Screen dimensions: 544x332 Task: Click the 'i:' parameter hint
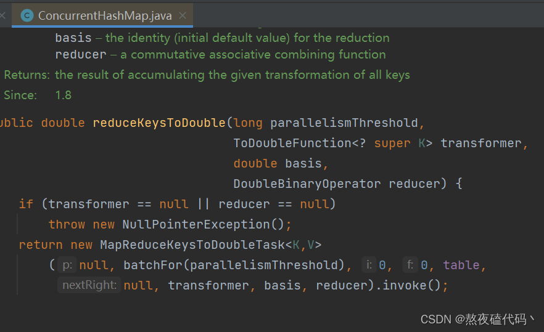[369, 265]
